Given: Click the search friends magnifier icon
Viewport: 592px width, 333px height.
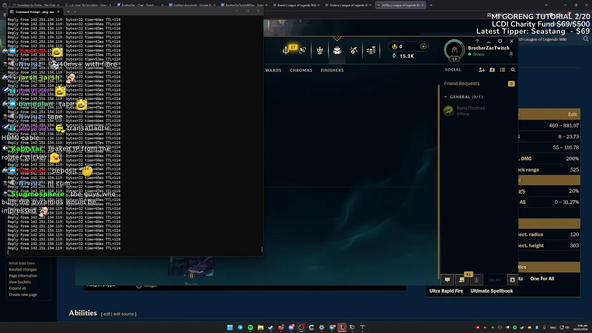Looking at the screenshot, I should tap(512, 70).
